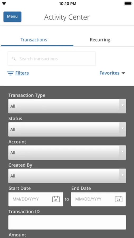This screenshot has height=238, width=134.
Task: Click the search magnifier icon
Action: pos(14,59)
